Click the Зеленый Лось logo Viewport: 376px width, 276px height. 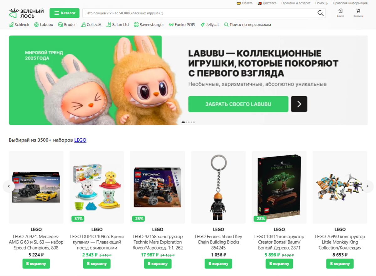26,13
